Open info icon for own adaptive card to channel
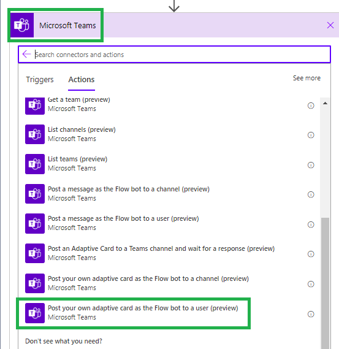Screen dimensions: 339x349 pyautogui.click(x=311, y=284)
